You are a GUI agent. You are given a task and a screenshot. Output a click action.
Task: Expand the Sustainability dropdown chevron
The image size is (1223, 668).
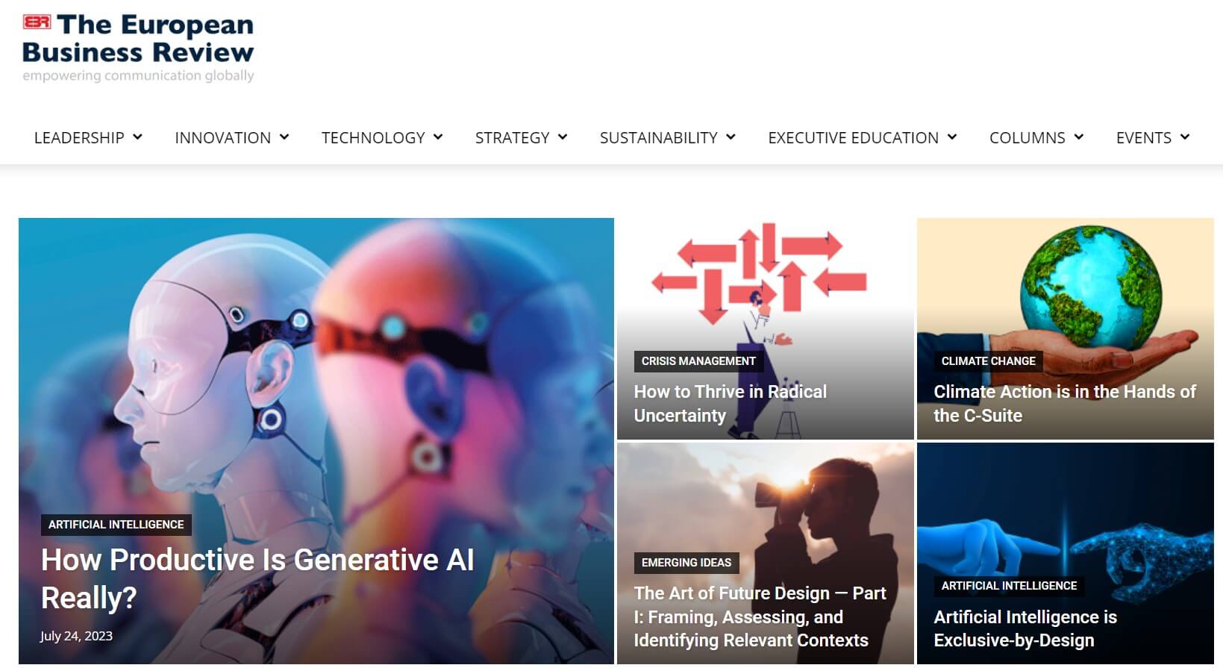tap(731, 137)
